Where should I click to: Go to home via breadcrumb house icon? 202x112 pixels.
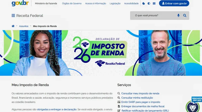[x=13, y=26]
